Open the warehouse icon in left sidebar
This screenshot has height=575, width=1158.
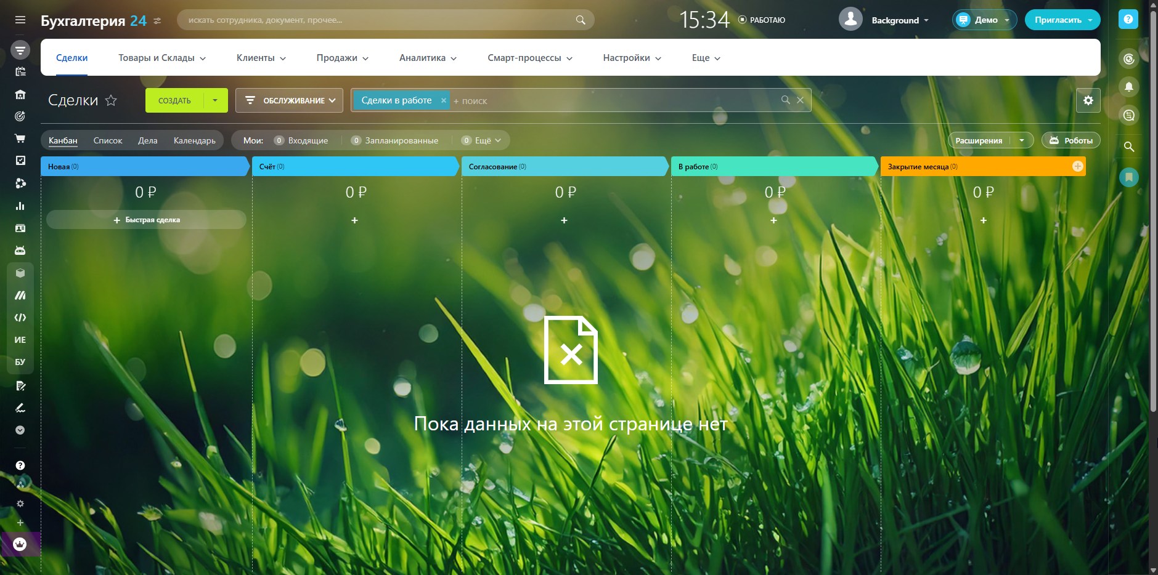pyautogui.click(x=20, y=94)
